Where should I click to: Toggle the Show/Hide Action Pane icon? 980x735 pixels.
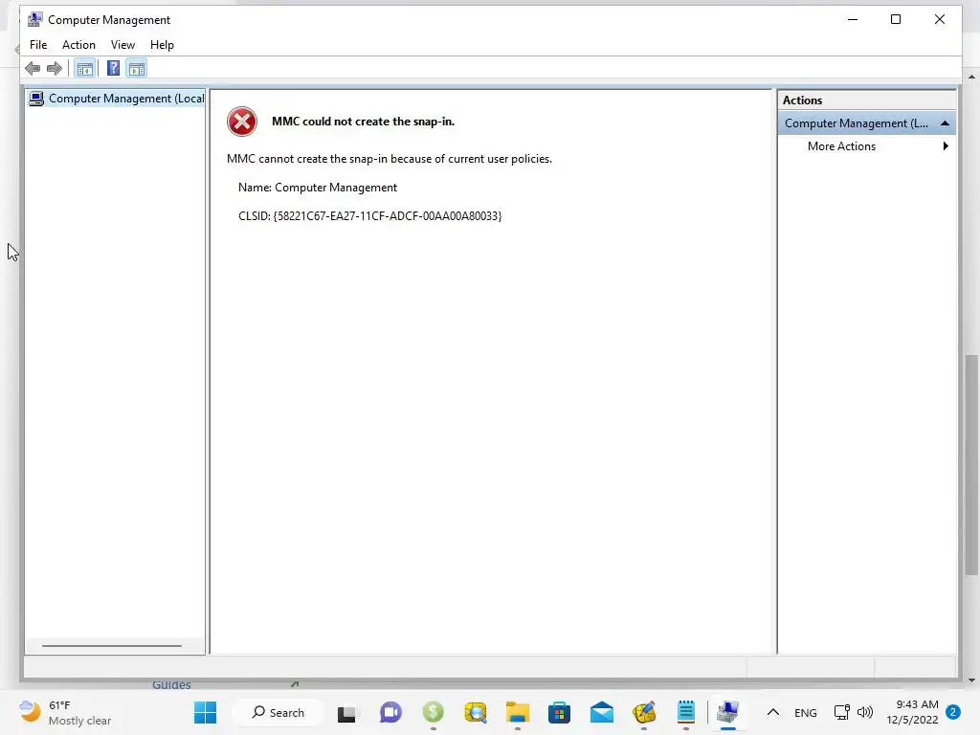tap(137, 68)
